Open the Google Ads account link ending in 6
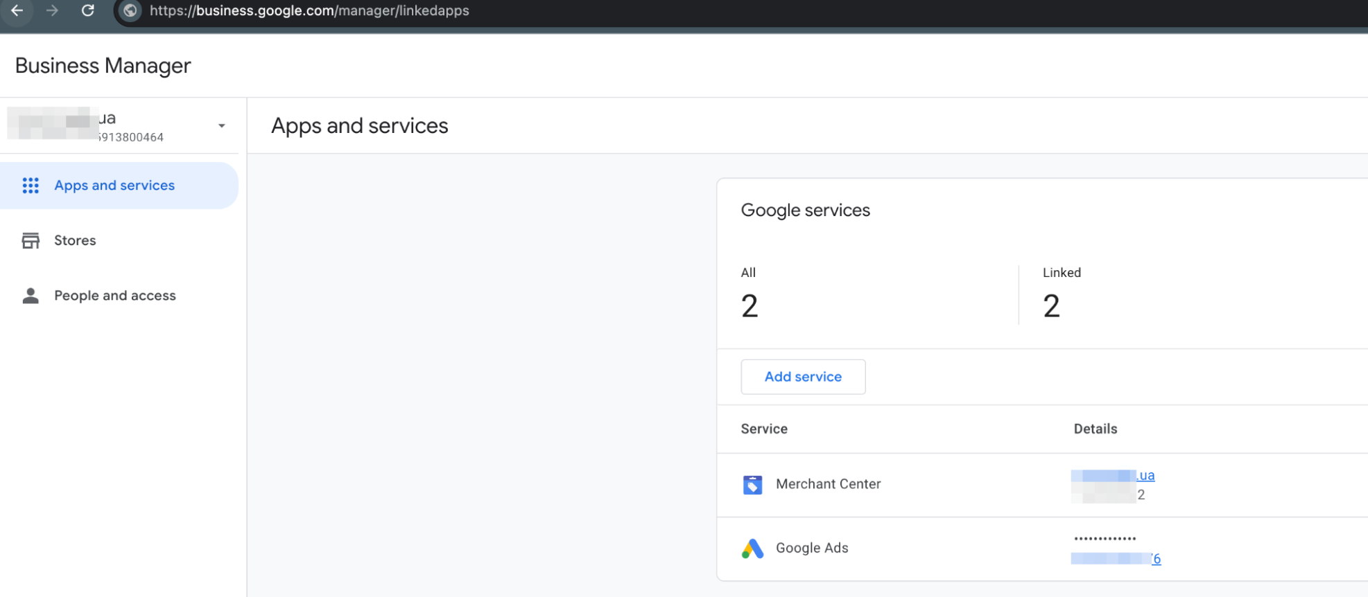The image size is (1368, 597). tap(1116, 559)
